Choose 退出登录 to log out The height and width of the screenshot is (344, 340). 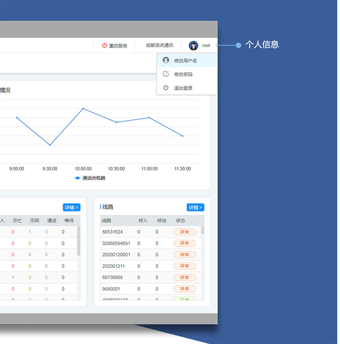click(x=187, y=88)
